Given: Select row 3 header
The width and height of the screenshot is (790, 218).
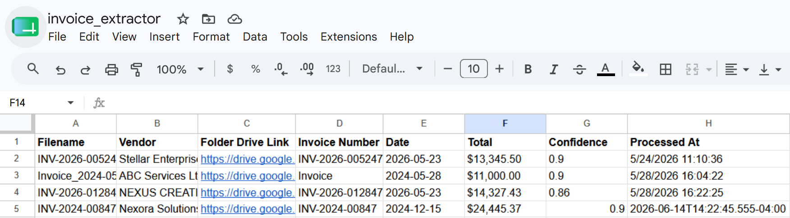Looking at the screenshot, I should [17, 176].
